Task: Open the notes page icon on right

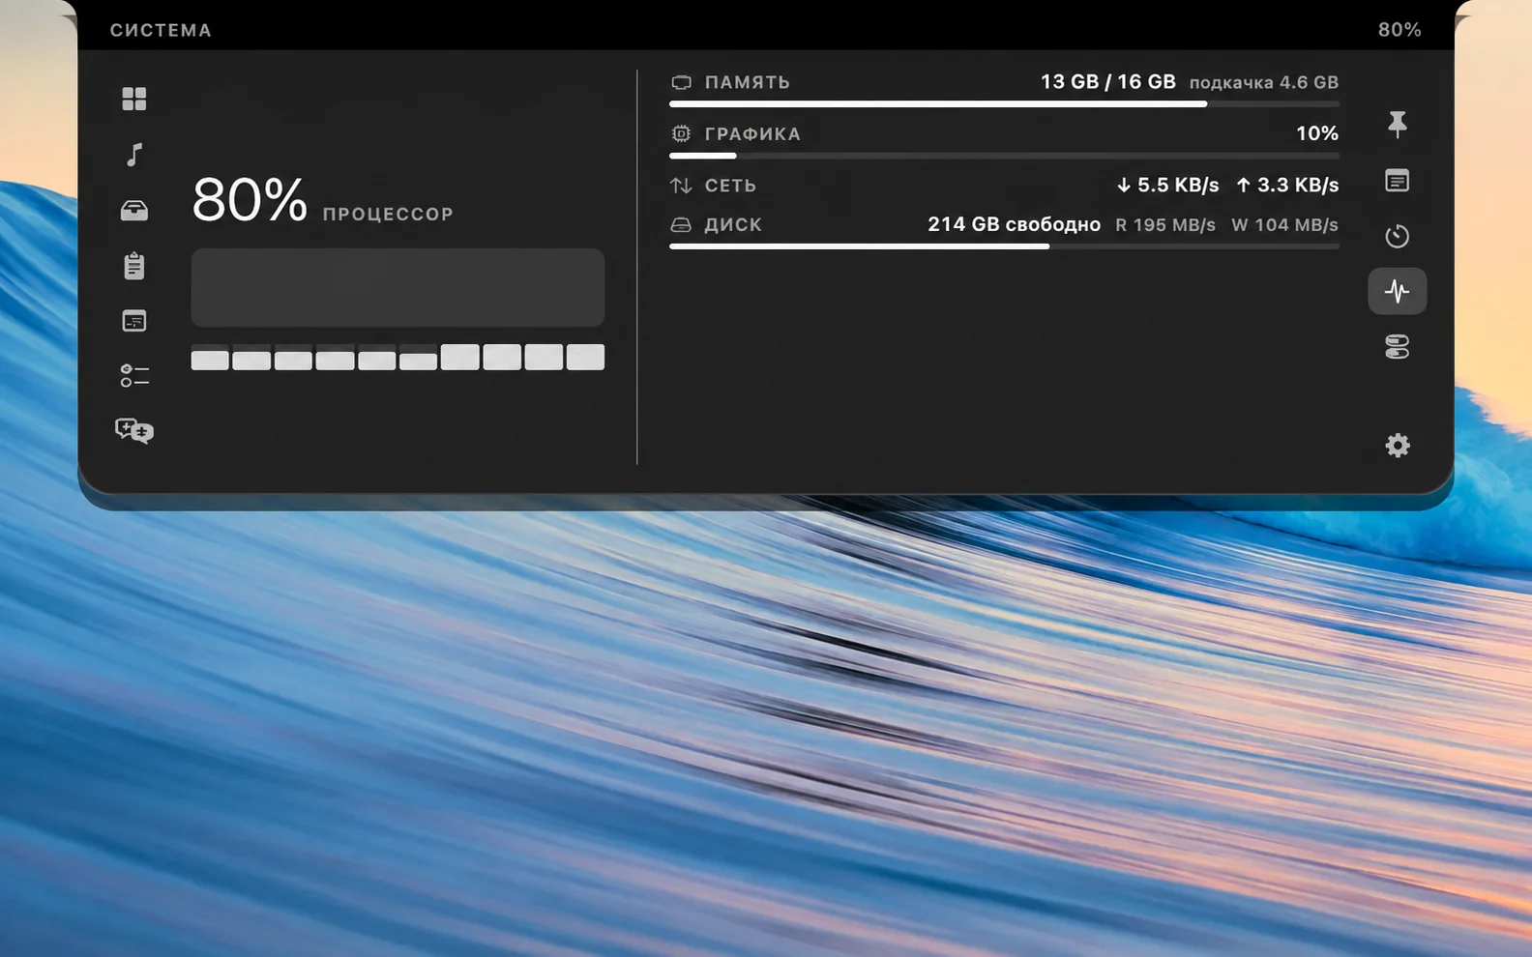Action: 1397,181
